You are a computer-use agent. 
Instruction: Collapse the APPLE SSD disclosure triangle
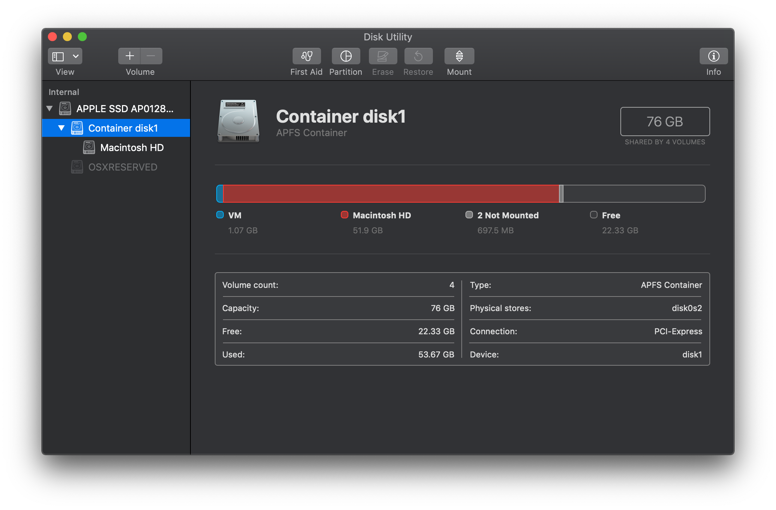(x=49, y=108)
